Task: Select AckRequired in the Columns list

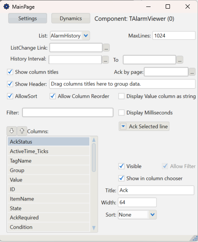Action: pos(49,218)
